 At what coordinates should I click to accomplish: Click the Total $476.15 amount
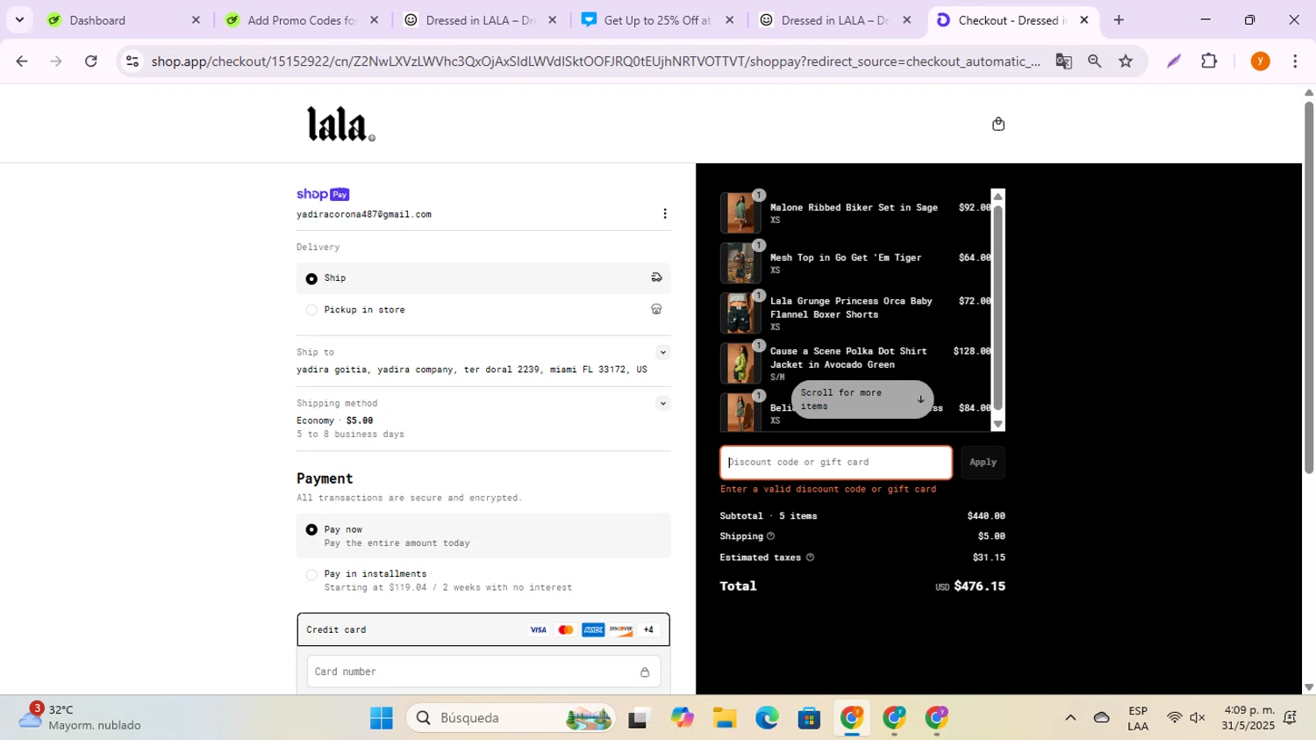click(x=979, y=586)
